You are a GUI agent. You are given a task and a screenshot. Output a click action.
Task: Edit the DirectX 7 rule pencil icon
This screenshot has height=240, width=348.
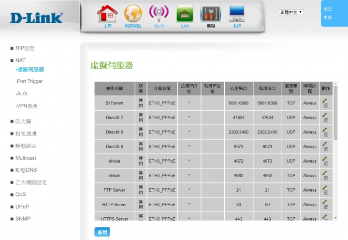pyautogui.click(x=325, y=115)
